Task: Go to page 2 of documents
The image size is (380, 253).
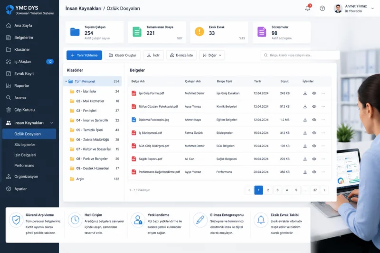Action: point(268,190)
